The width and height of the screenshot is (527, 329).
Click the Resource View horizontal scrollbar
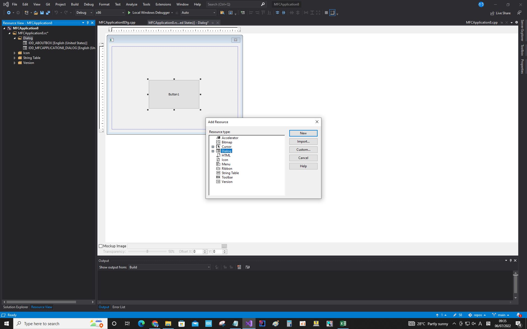(41, 302)
